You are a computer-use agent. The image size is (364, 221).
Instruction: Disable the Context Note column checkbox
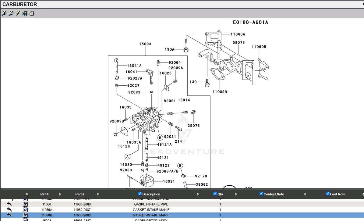[261, 194]
